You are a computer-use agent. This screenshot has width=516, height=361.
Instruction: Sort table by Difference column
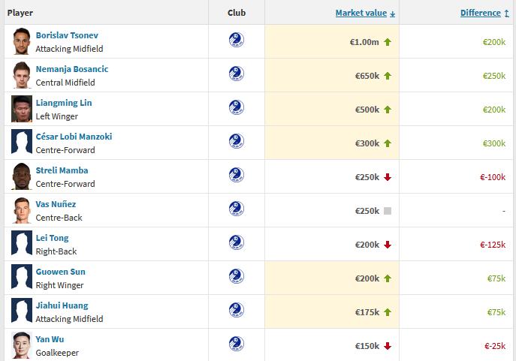[480, 13]
